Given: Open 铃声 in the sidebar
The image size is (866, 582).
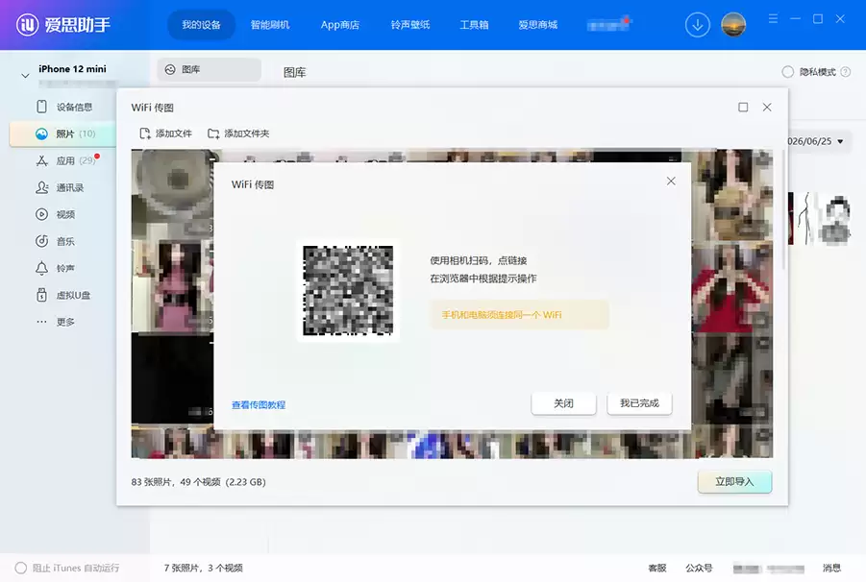Looking at the screenshot, I should click(x=55, y=268).
